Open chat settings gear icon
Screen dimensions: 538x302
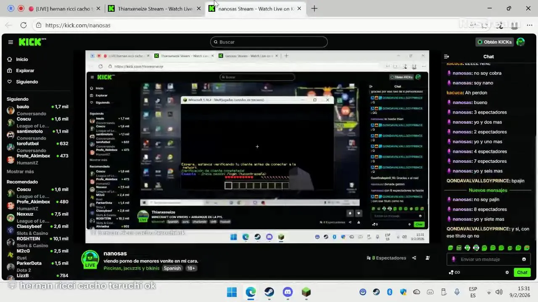coord(507,272)
